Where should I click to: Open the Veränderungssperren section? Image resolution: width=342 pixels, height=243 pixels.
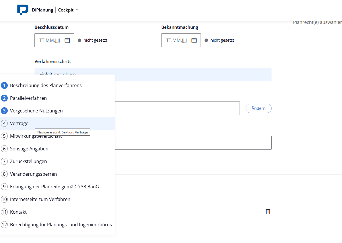point(33,174)
